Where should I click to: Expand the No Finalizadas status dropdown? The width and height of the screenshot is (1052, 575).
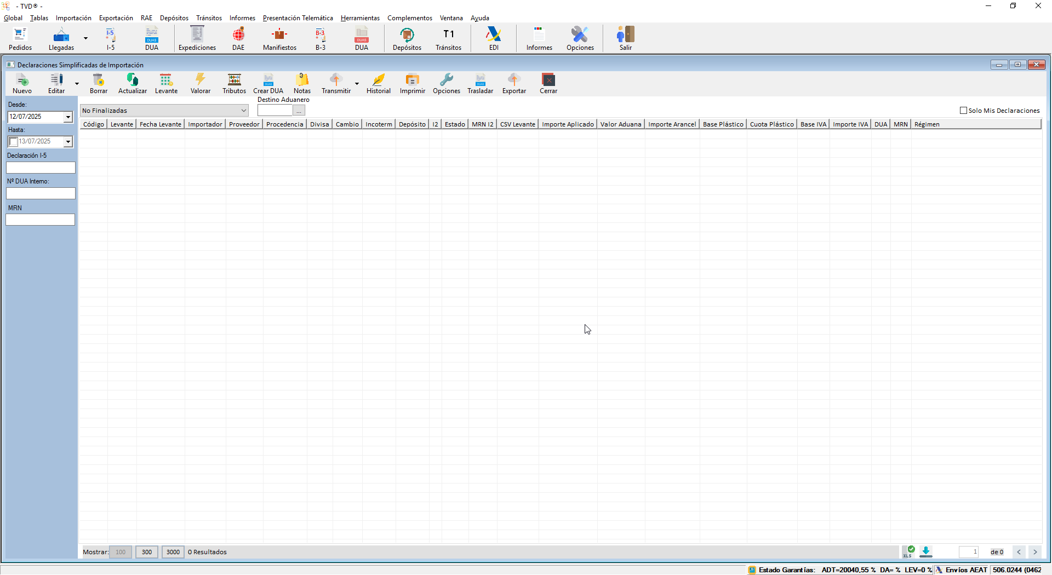point(243,111)
